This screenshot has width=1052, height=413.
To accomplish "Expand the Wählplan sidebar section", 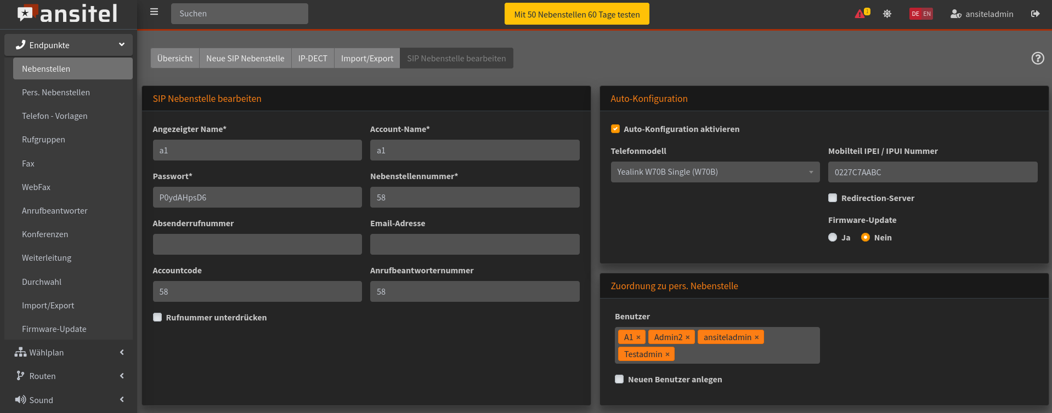I will 69,353.
